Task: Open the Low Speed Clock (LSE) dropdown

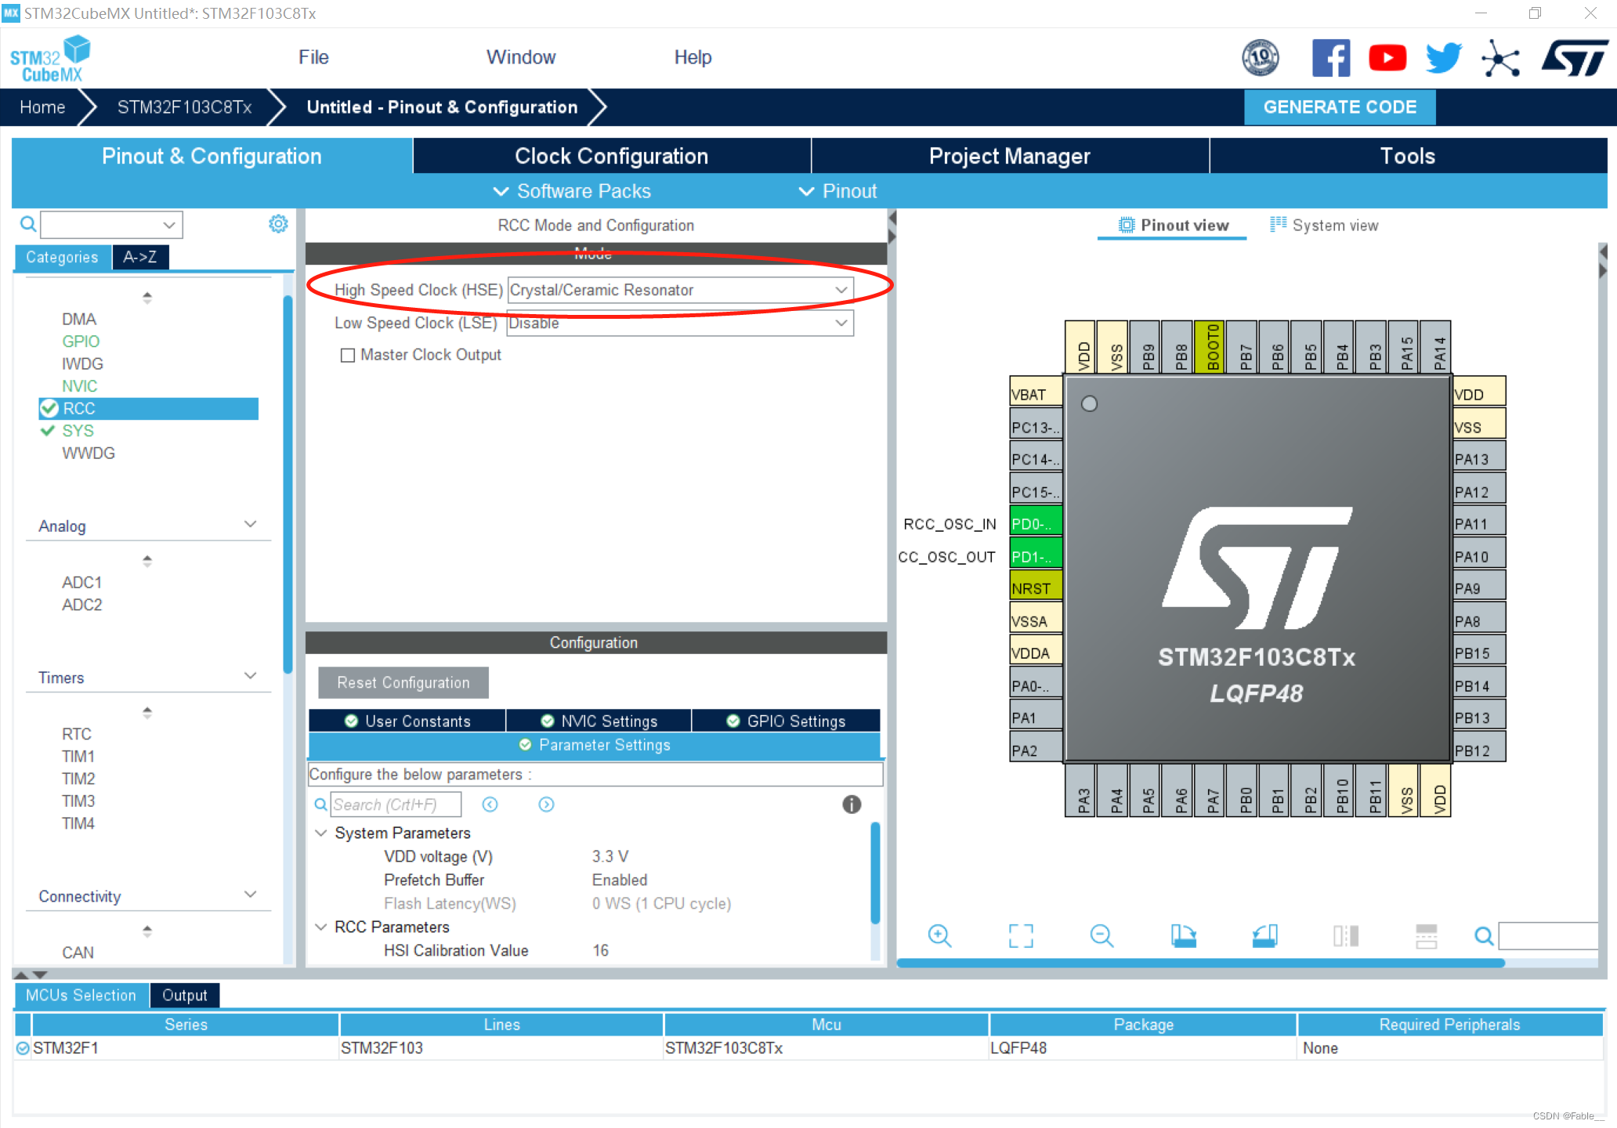Action: click(x=680, y=323)
